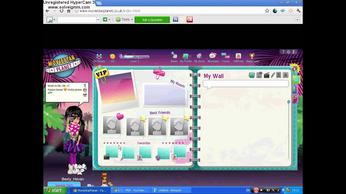Click the red CB toolbar button
This screenshot has height=194, width=346.
tap(190, 19)
